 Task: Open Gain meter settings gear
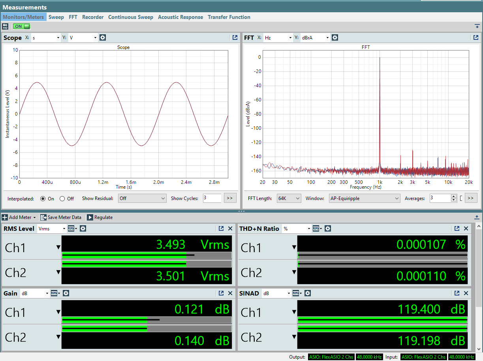(x=66, y=293)
